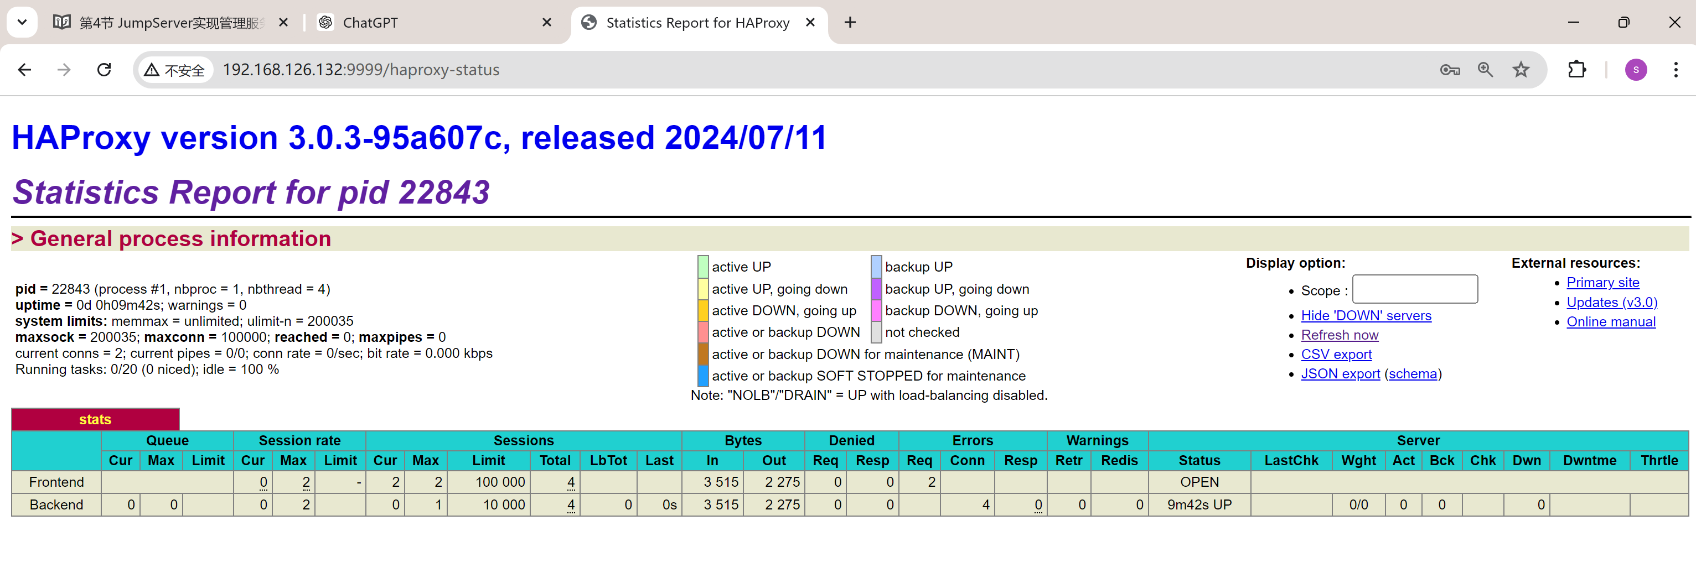Open the CSV export link
The height and width of the screenshot is (562, 1696).
(1336, 354)
